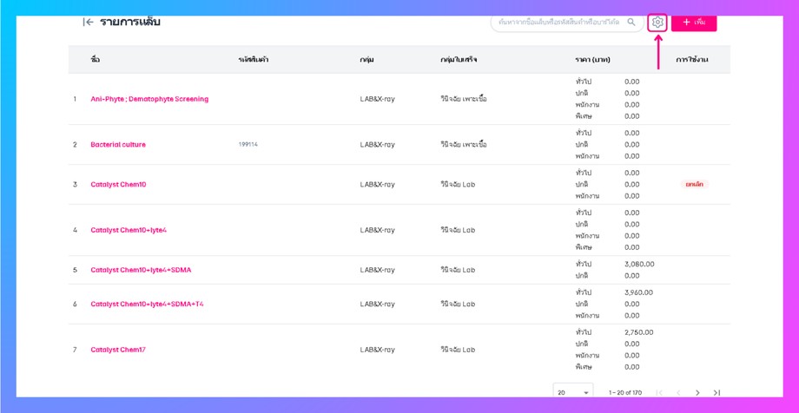Click the name column header
Screen dimensions: 799x413
click(x=95, y=60)
